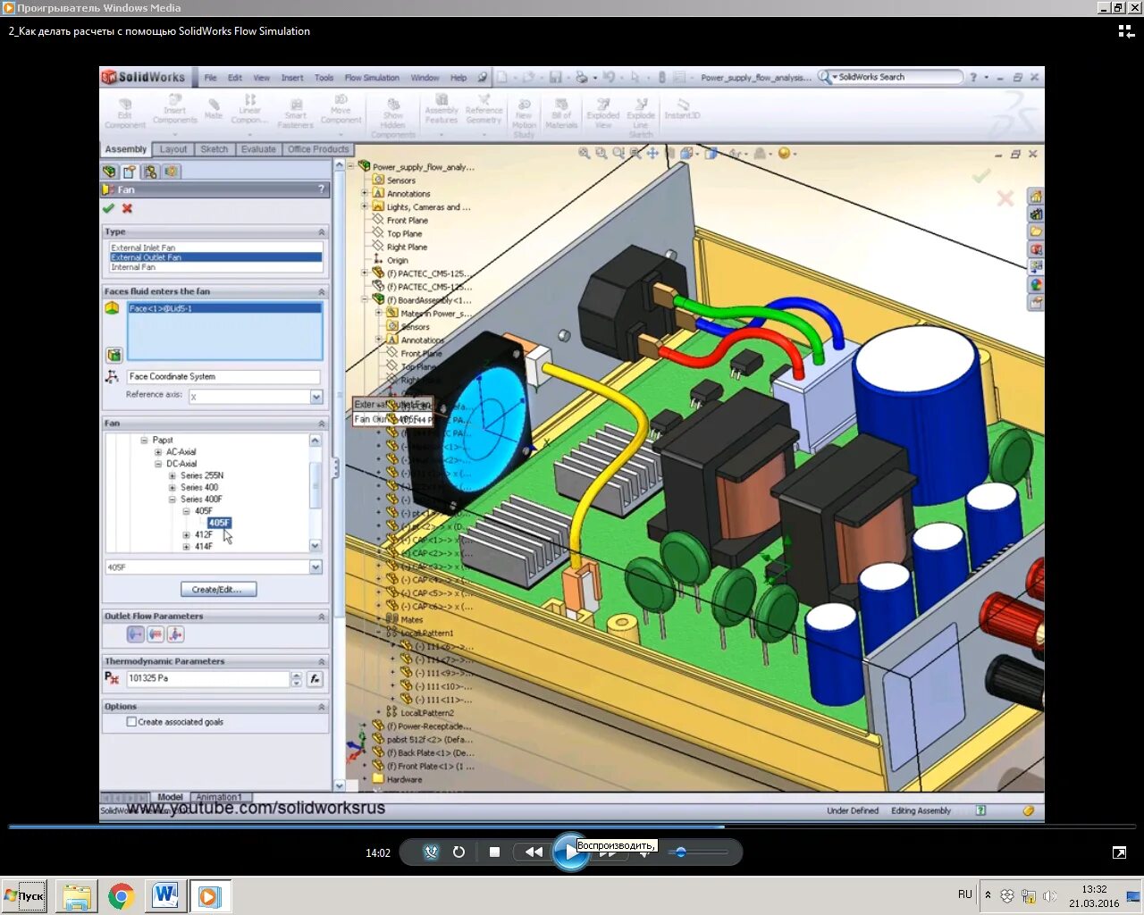
Task: Click the third Outlet Flow Parameters icon
Action: 175,634
